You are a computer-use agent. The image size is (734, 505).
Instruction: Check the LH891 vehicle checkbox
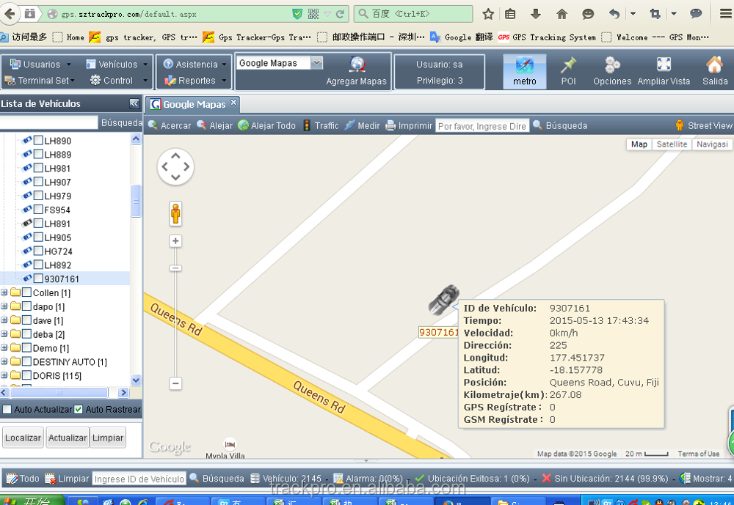pyautogui.click(x=38, y=223)
